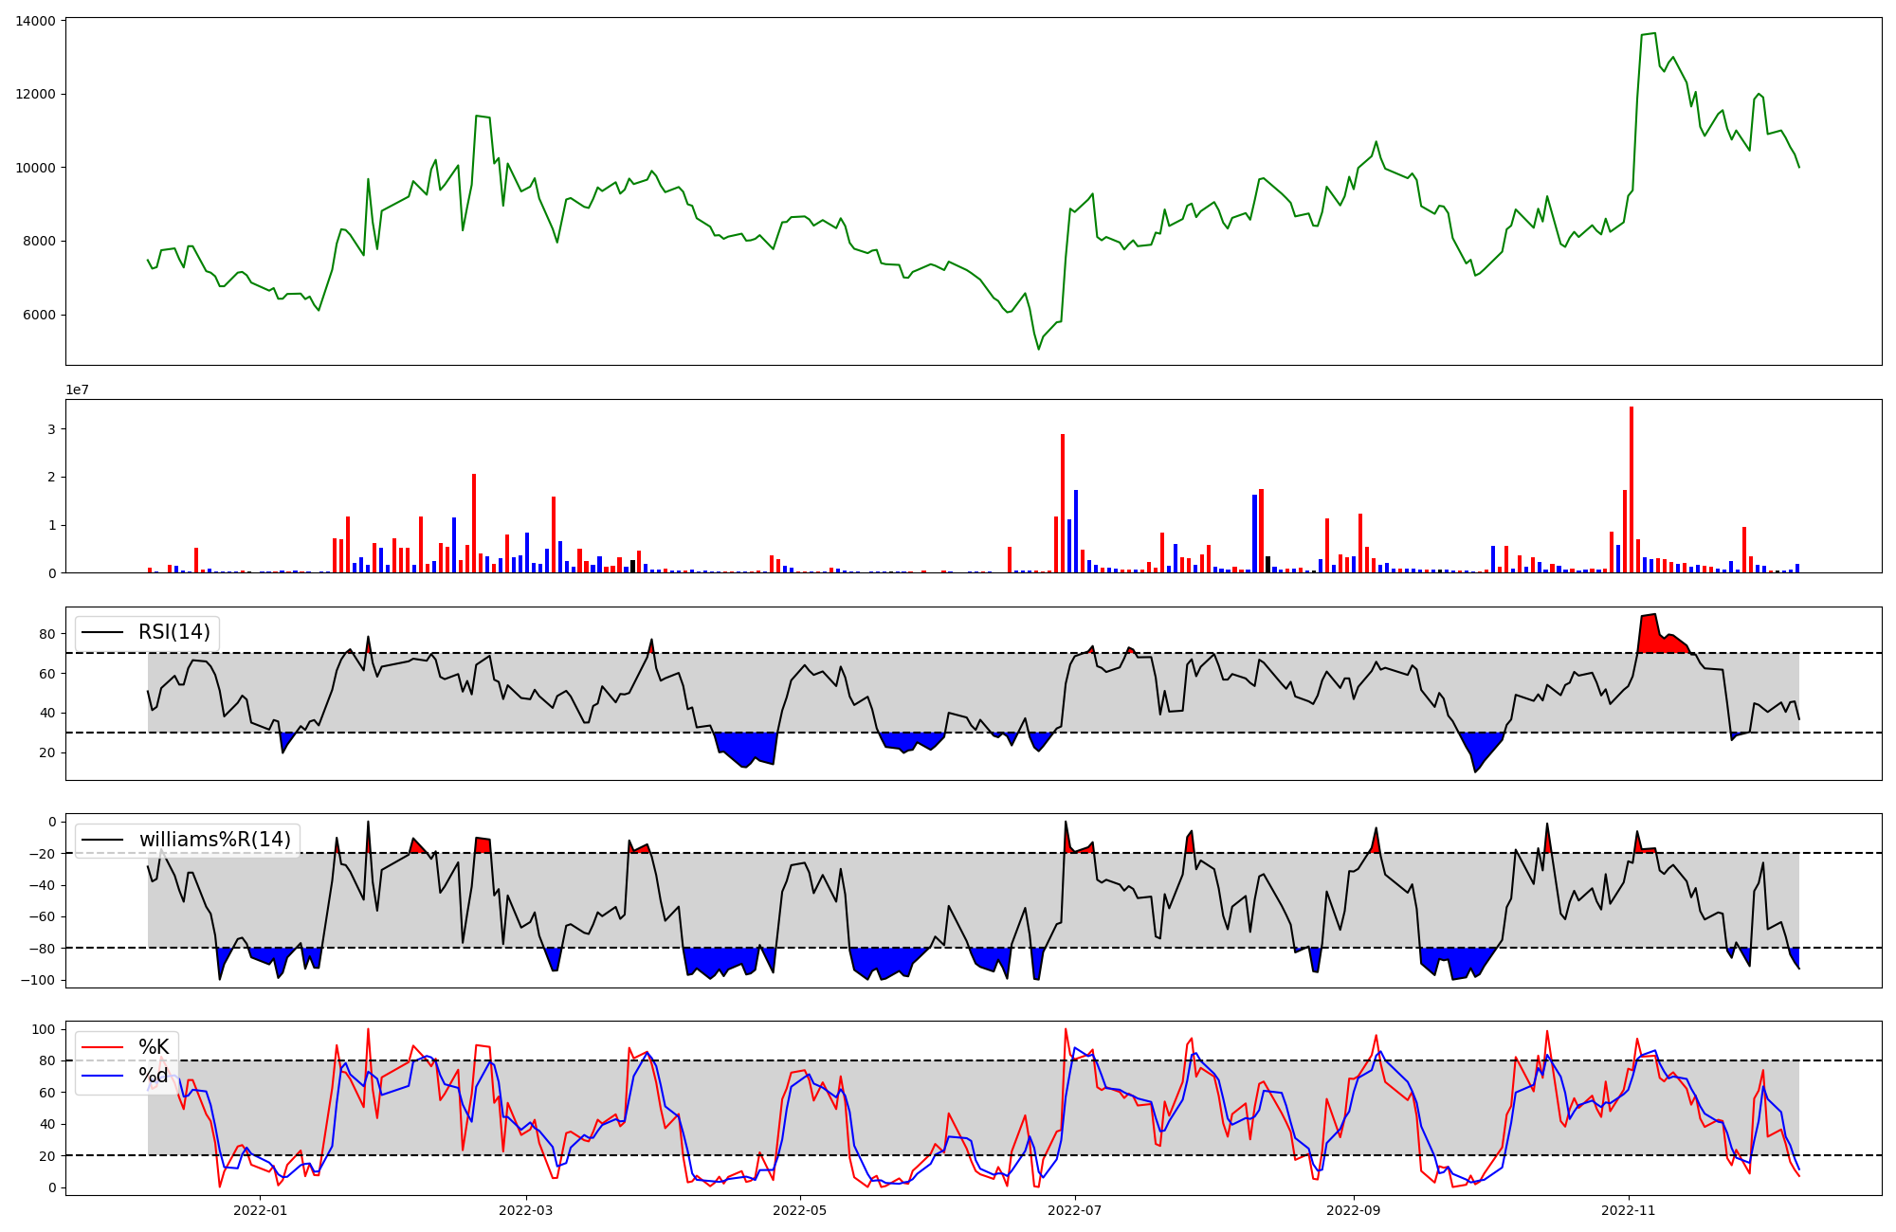1896x1232 pixels.
Task: Click the 14000 price axis tick label
Action: tap(35, 21)
